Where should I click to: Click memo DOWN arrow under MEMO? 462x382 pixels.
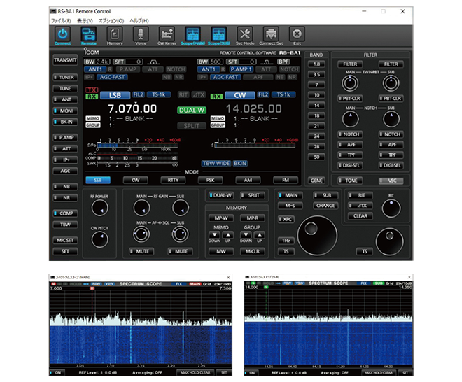pyautogui.click(x=214, y=235)
